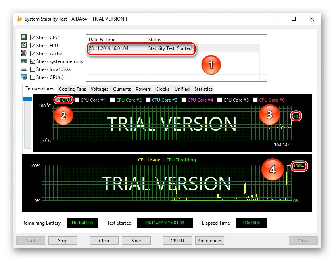334x261 pixels.
Task: Uncheck the Stress FPU checkbox
Action: click(x=33, y=45)
